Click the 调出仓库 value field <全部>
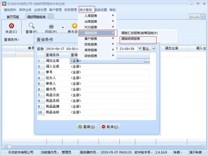Image resolution: width=208 pixels, height=156 pixels. pyautogui.click(x=107, y=61)
